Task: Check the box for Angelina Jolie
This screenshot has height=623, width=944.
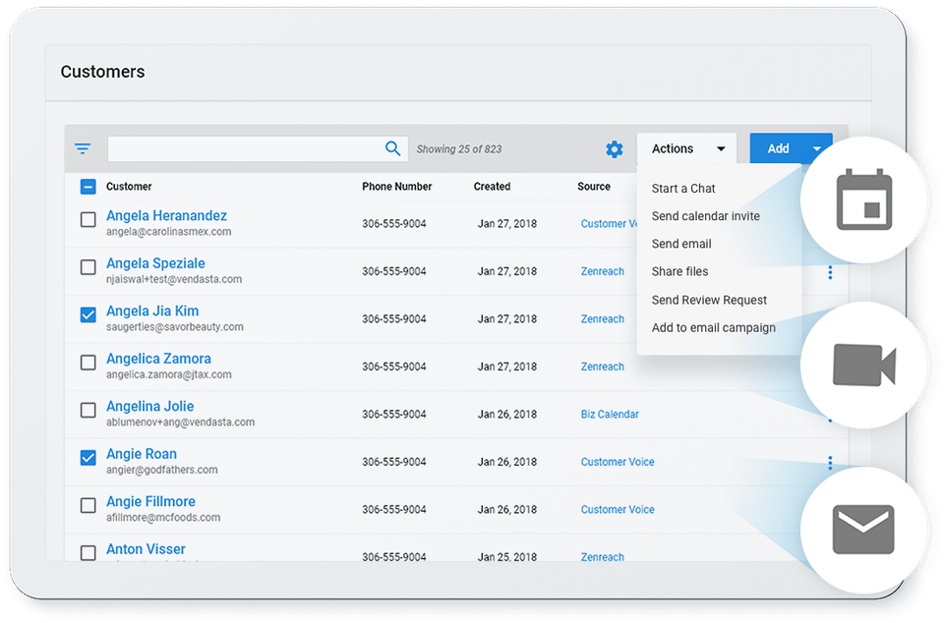Action: point(88,410)
